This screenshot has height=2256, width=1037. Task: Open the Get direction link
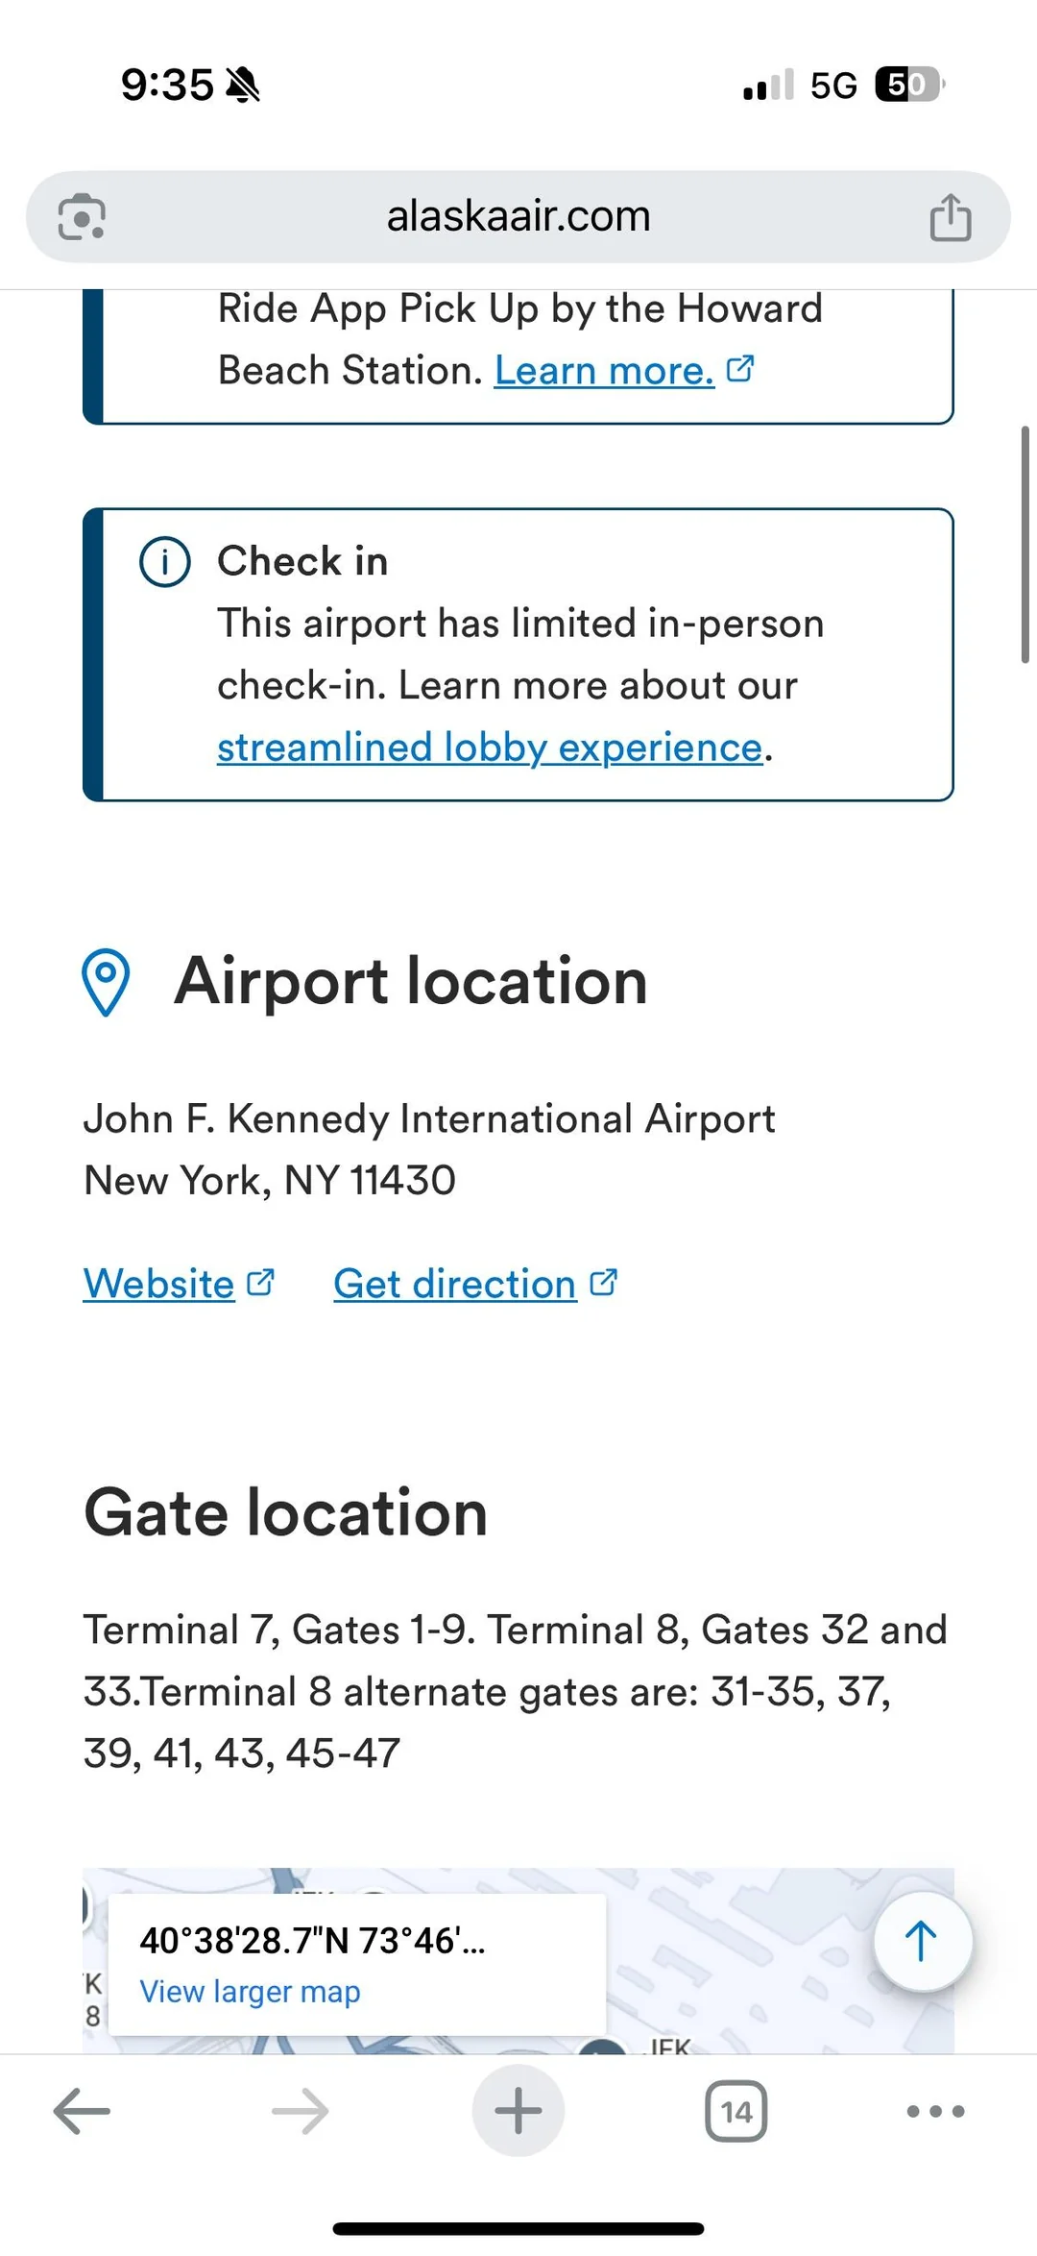[x=455, y=1284]
